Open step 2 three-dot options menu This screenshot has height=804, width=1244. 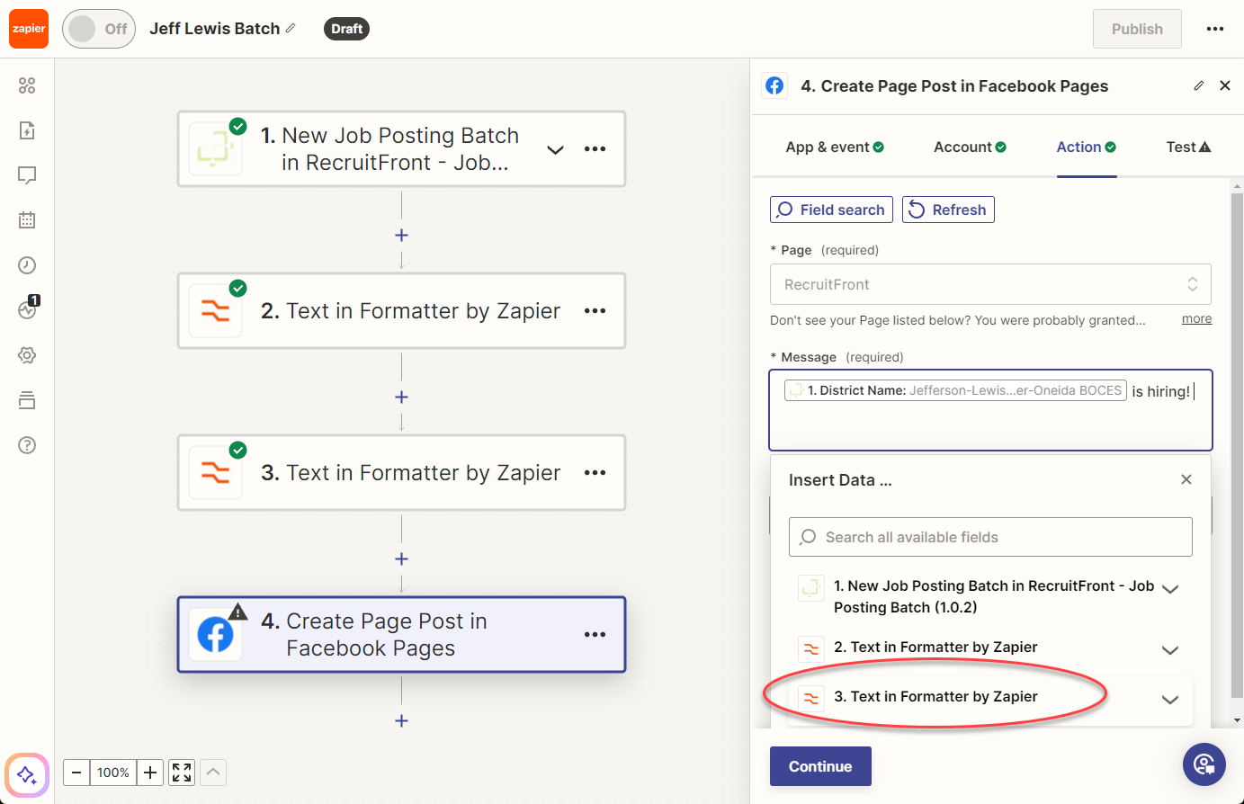[x=595, y=311]
